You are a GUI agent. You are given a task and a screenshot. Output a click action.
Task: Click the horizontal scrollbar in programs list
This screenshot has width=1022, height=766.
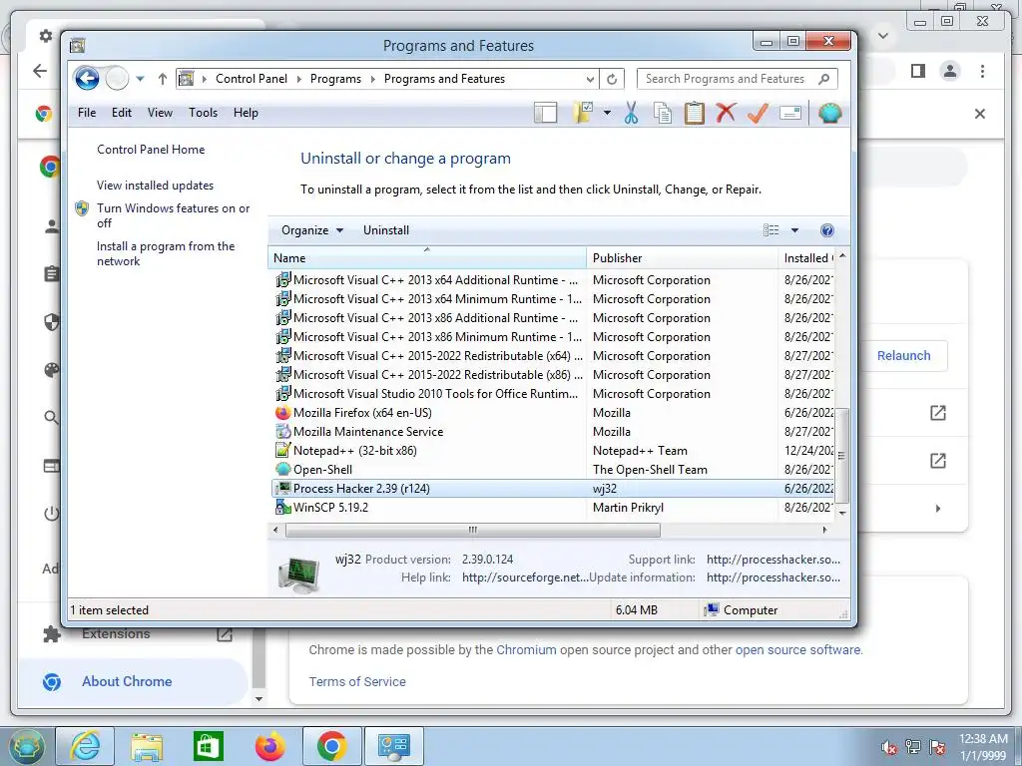(472, 531)
